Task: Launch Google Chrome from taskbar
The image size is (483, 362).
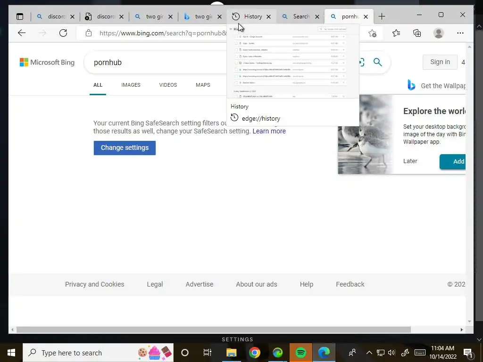Action: point(254,353)
